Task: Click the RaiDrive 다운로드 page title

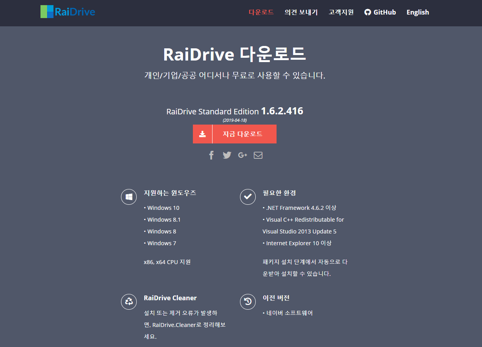Action: click(235, 55)
